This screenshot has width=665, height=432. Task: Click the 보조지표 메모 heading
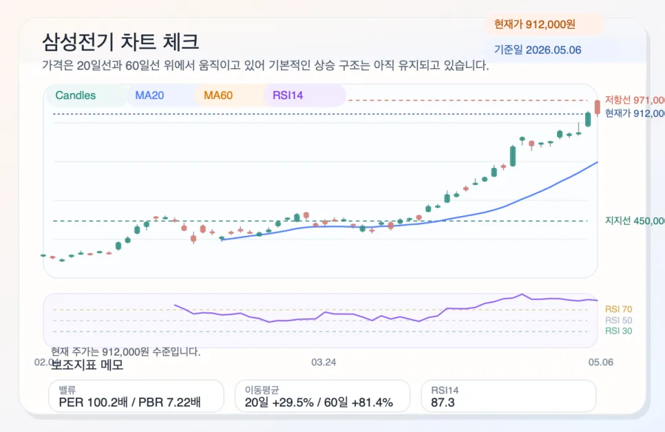[87, 365]
